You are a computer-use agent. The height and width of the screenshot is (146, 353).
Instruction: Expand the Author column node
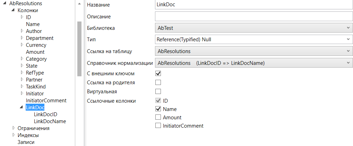tap(22, 31)
